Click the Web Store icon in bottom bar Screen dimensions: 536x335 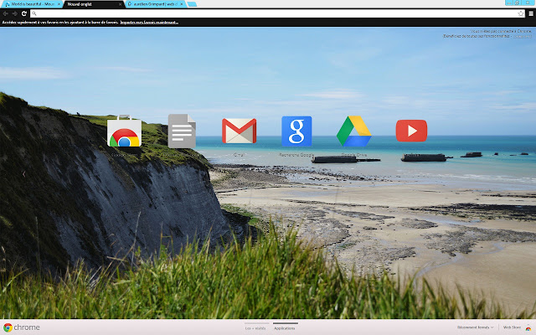528,328
